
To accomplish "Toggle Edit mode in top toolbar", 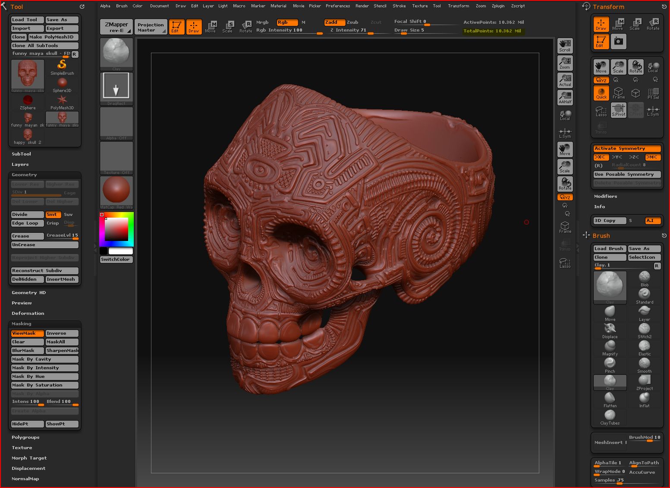I will pyautogui.click(x=176, y=26).
